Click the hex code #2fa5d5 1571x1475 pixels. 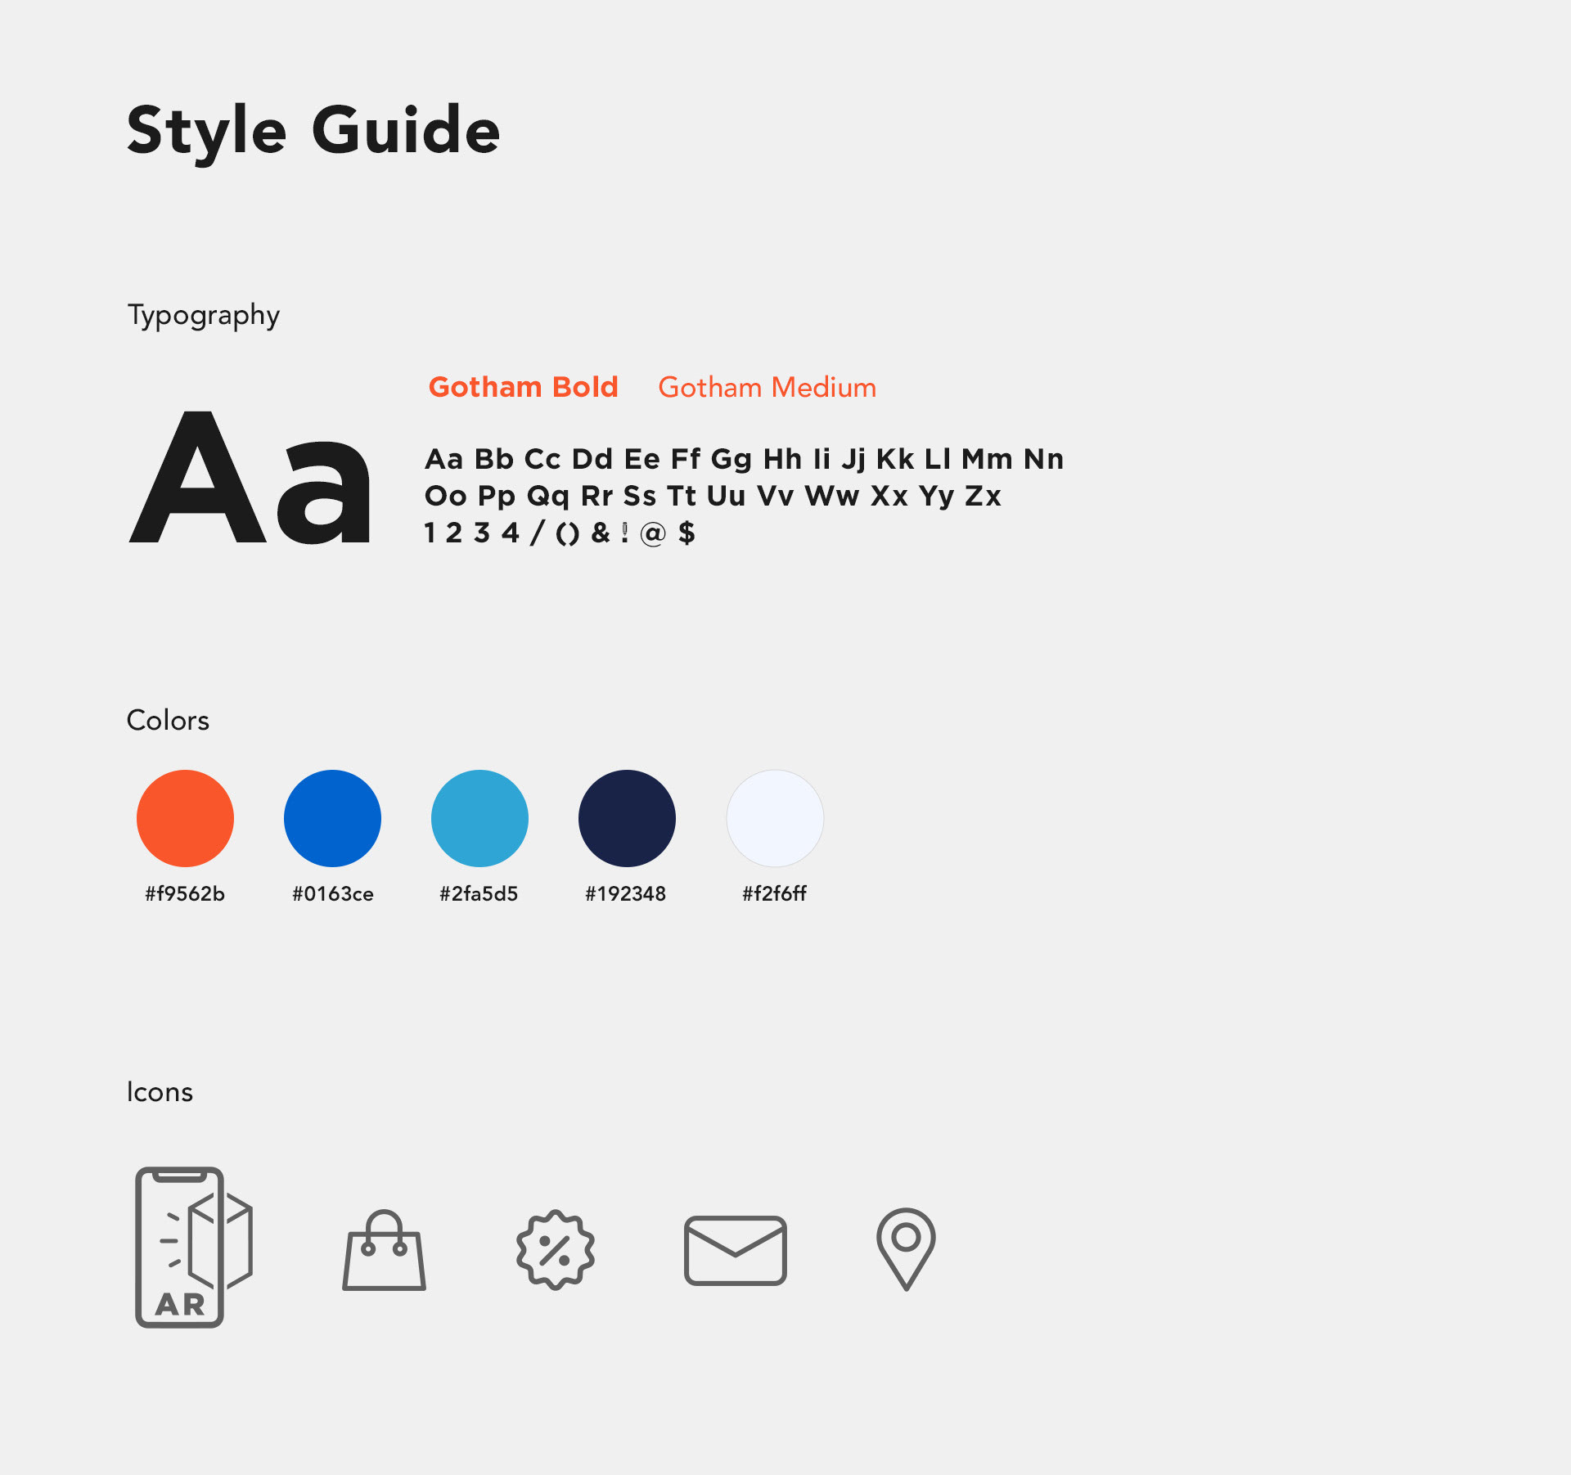479,893
